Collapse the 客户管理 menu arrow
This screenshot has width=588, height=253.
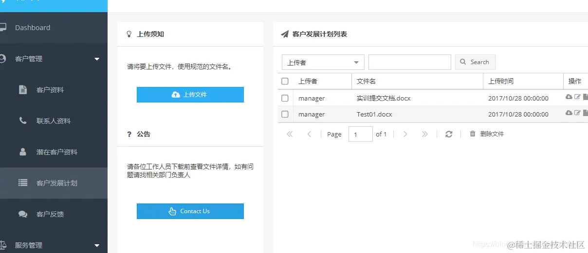[97, 59]
